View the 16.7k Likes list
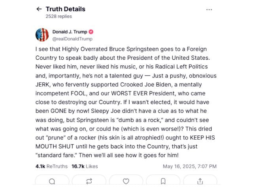This screenshot has width=253, height=190. (x=85, y=166)
